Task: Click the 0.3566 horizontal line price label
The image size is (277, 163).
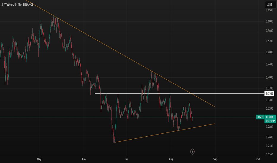Action: 269,93
